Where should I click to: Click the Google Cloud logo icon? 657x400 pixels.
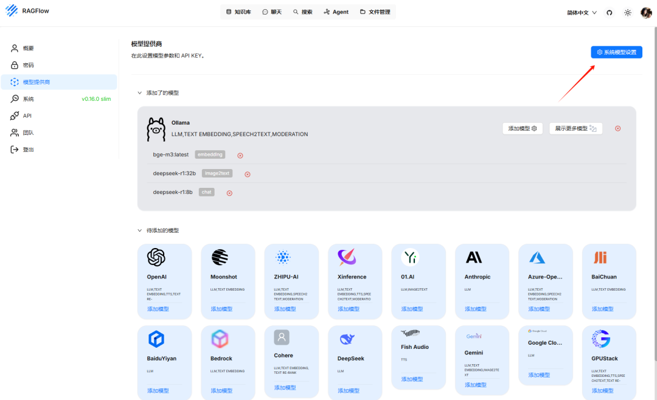point(537,331)
